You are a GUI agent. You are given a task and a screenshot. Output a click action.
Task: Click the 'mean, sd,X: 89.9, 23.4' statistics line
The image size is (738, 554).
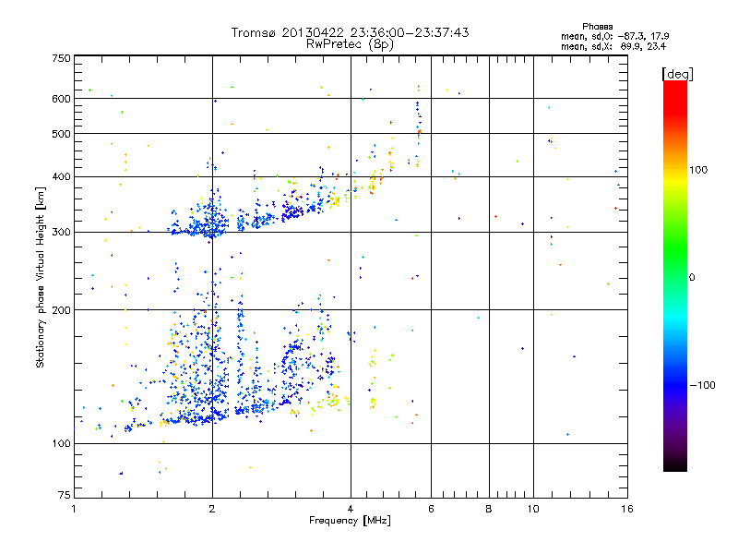pos(613,46)
